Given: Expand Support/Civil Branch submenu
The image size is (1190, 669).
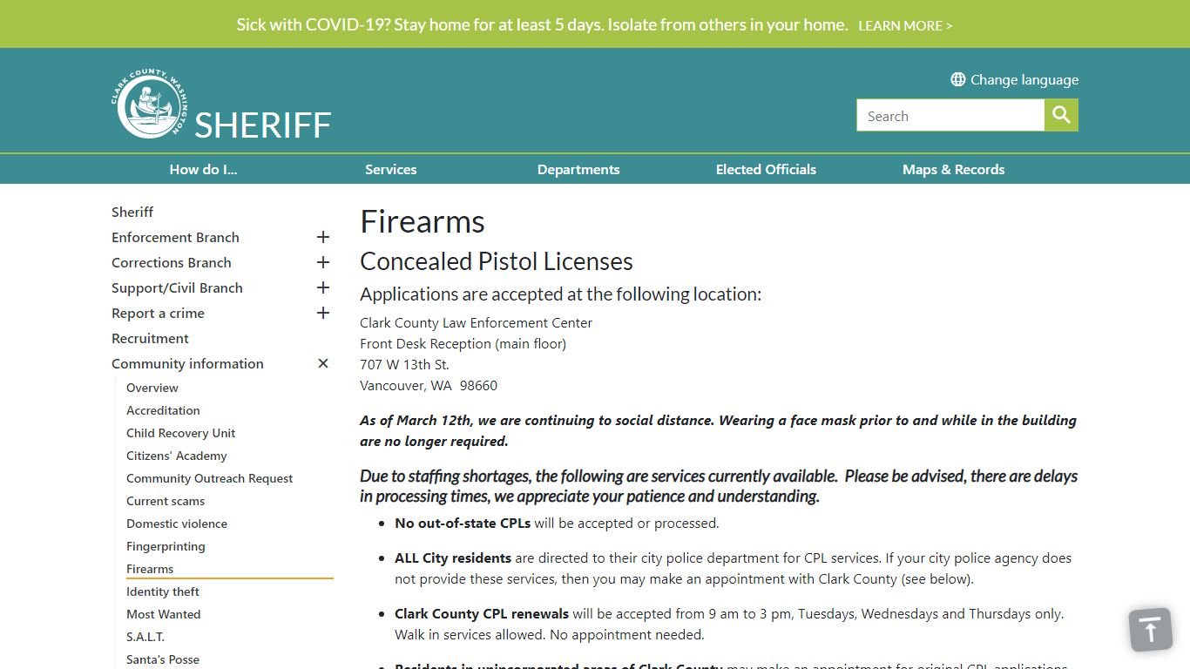Looking at the screenshot, I should pyautogui.click(x=323, y=287).
